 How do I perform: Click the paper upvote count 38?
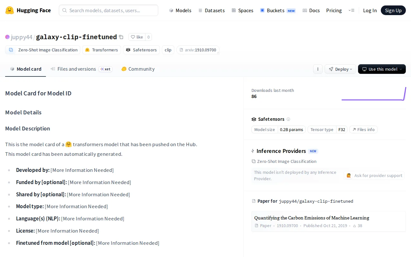coord(358,226)
